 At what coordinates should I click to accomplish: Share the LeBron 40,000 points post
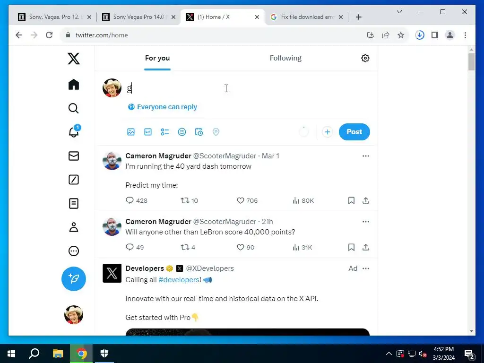366,247
